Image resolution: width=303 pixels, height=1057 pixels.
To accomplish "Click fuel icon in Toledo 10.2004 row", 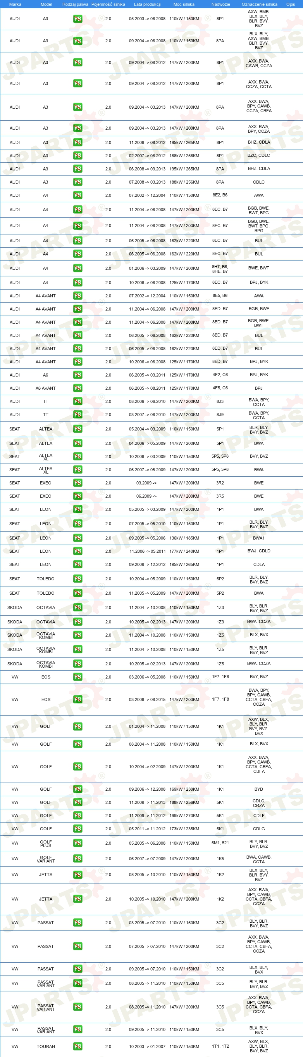I will pyautogui.click(x=77, y=578).
